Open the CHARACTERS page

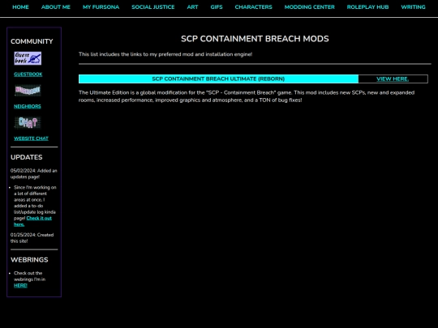(x=253, y=7)
